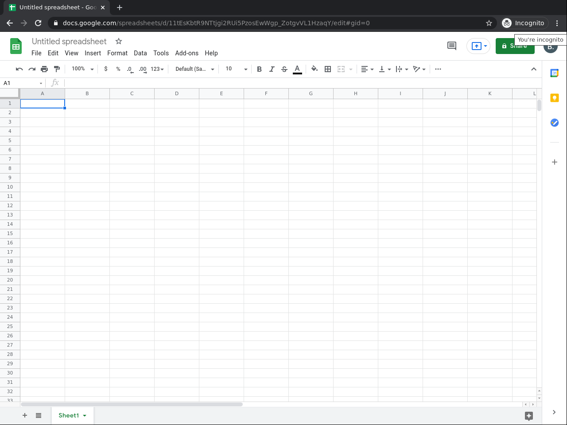Reload the browser page
The width and height of the screenshot is (567, 425).
pos(38,23)
